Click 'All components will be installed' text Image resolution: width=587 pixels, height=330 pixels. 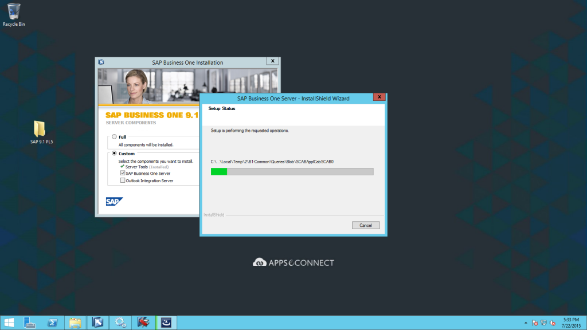click(146, 145)
